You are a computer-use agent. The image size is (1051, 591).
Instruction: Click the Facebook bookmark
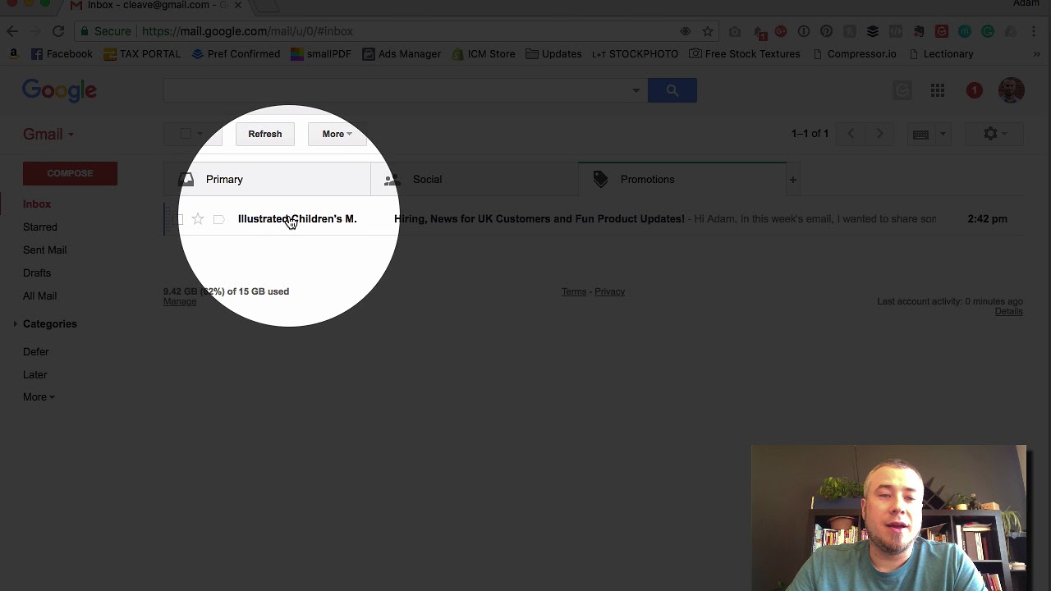tap(62, 54)
